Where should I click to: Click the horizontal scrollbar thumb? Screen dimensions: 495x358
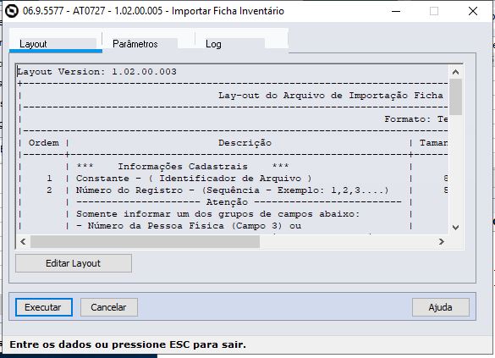(x=145, y=242)
